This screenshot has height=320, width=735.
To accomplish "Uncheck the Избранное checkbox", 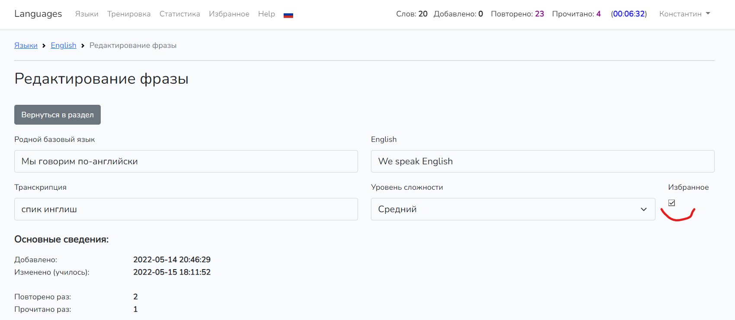I will pyautogui.click(x=671, y=203).
